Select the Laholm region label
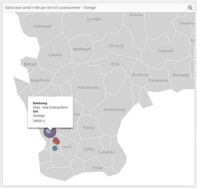Screen dimensions: 197x188 point(55,55)
